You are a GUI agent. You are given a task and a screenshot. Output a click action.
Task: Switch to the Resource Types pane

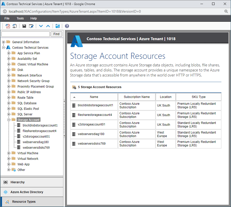click(32, 202)
